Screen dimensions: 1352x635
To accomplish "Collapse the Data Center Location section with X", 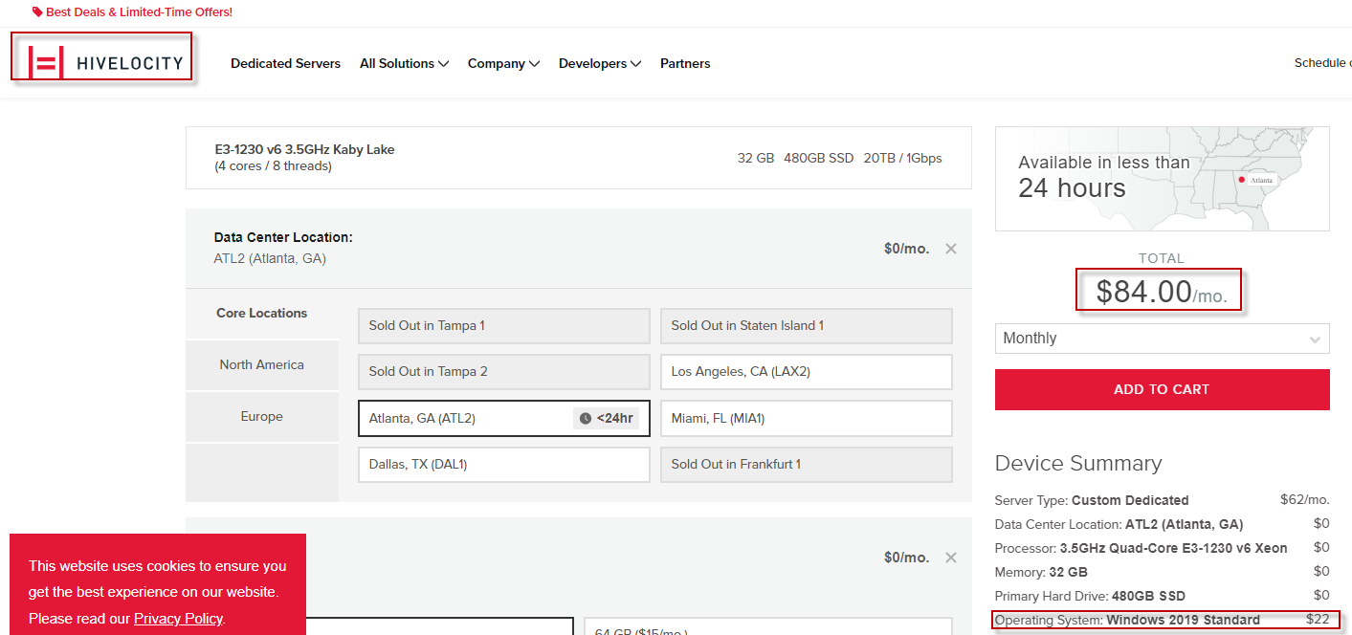I will tap(951, 249).
